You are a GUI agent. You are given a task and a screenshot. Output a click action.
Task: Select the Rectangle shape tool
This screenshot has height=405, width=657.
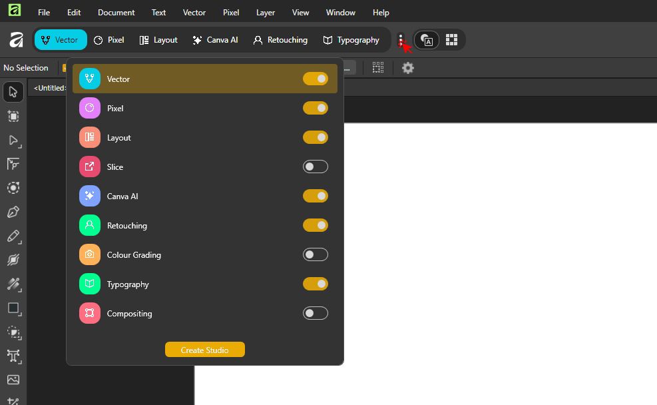tap(13, 308)
